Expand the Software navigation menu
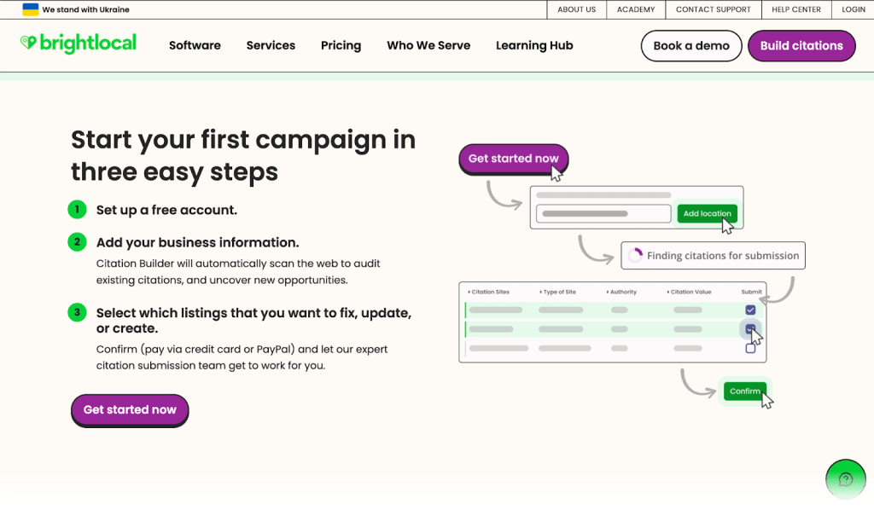 coord(195,45)
